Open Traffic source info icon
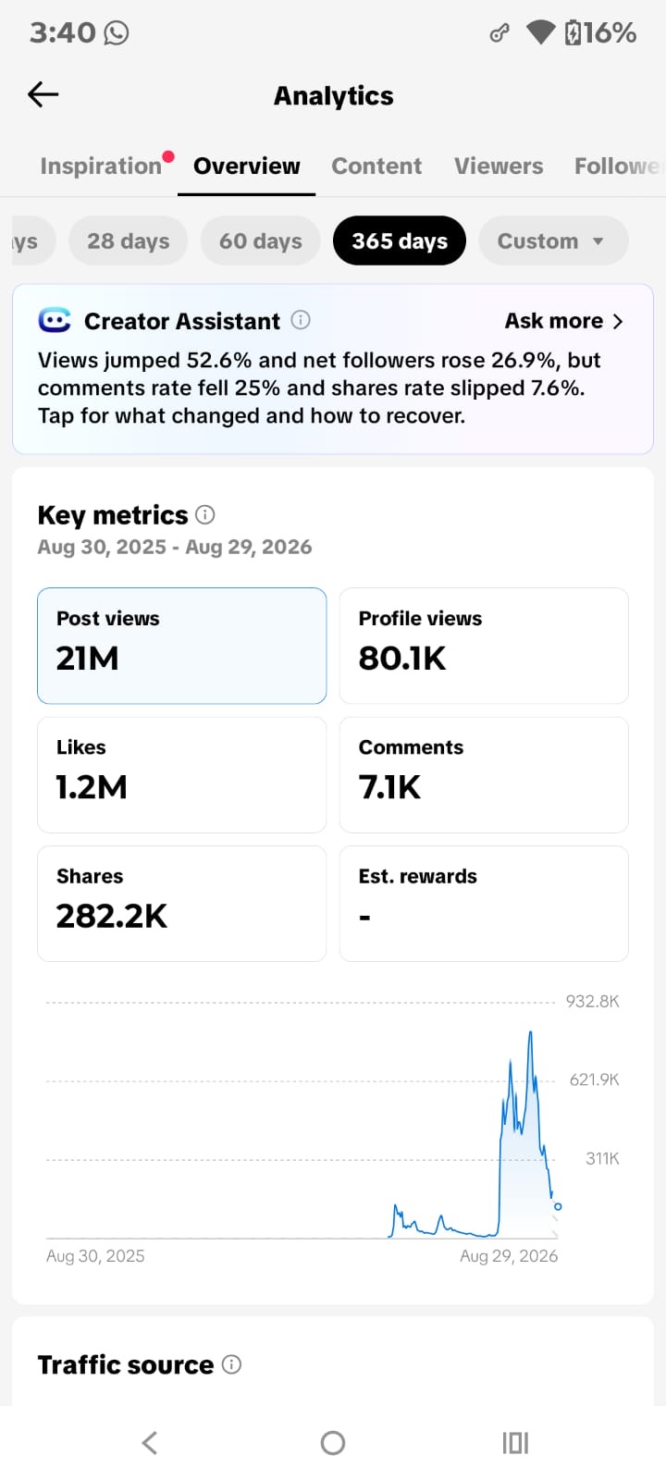The image size is (666, 1480). [x=232, y=1364]
